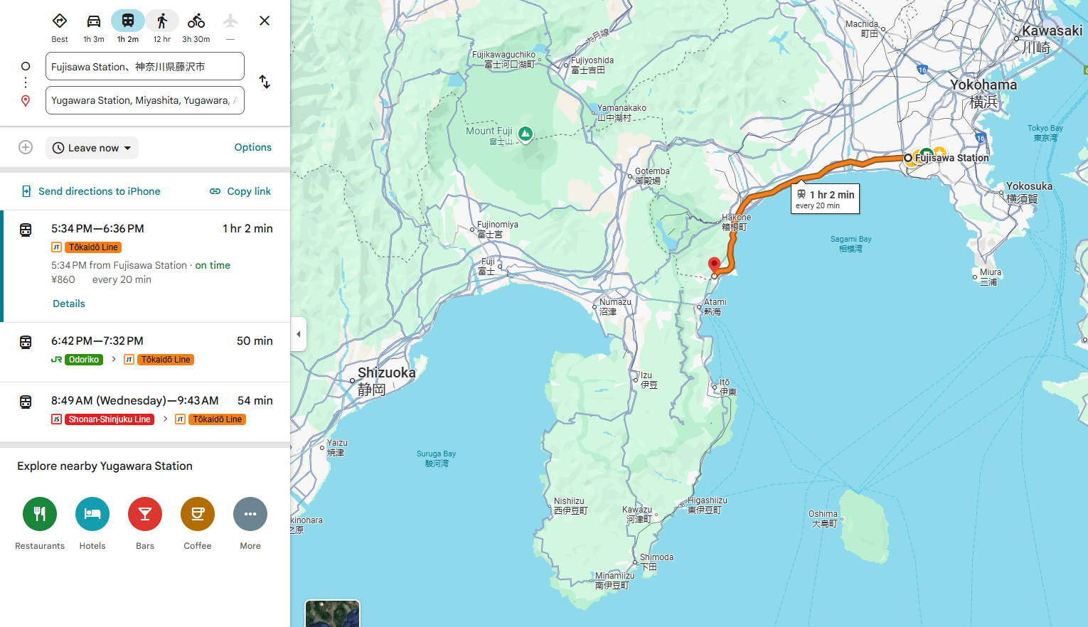
Task: Open route Options
Action: (253, 147)
